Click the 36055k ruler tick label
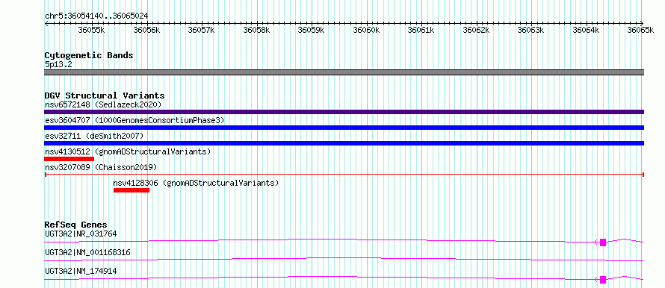The height and width of the screenshot is (288, 665). 92,30
